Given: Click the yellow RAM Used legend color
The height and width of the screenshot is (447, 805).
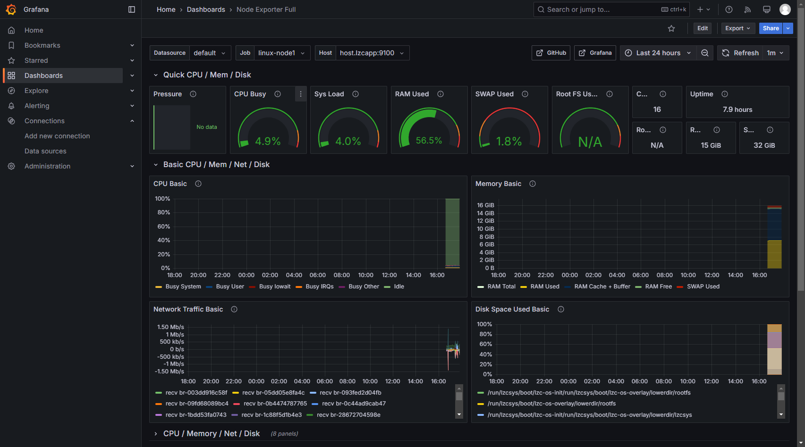Looking at the screenshot, I should click(x=524, y=287).
